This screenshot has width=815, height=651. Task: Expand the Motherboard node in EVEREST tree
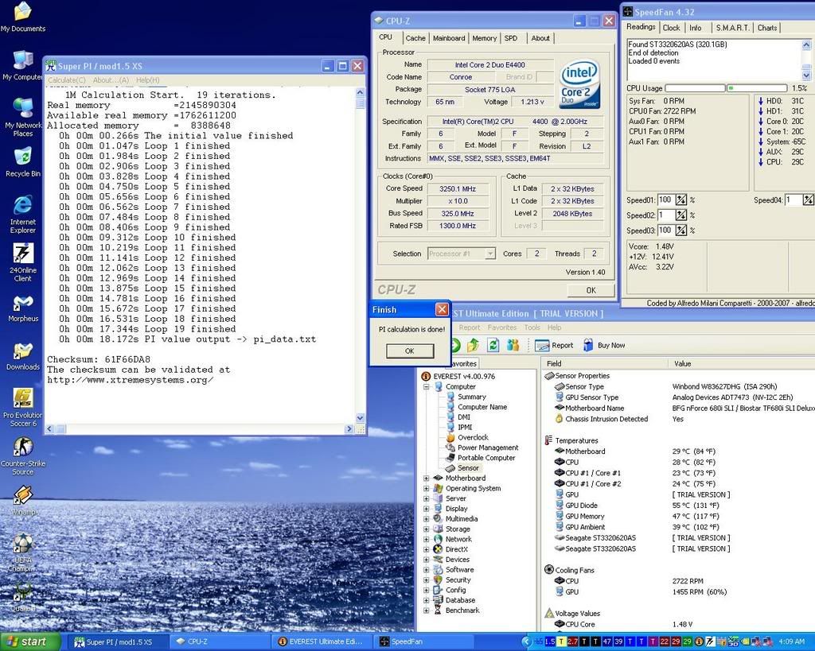427,479
